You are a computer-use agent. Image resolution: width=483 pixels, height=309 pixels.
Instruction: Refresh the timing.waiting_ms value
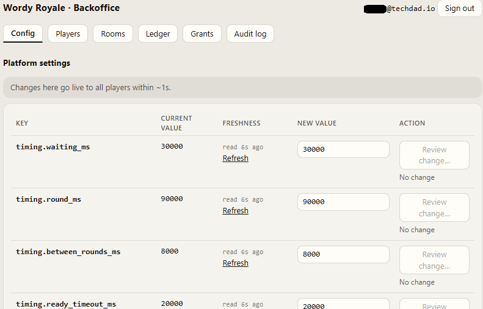[x=235, y=158]
